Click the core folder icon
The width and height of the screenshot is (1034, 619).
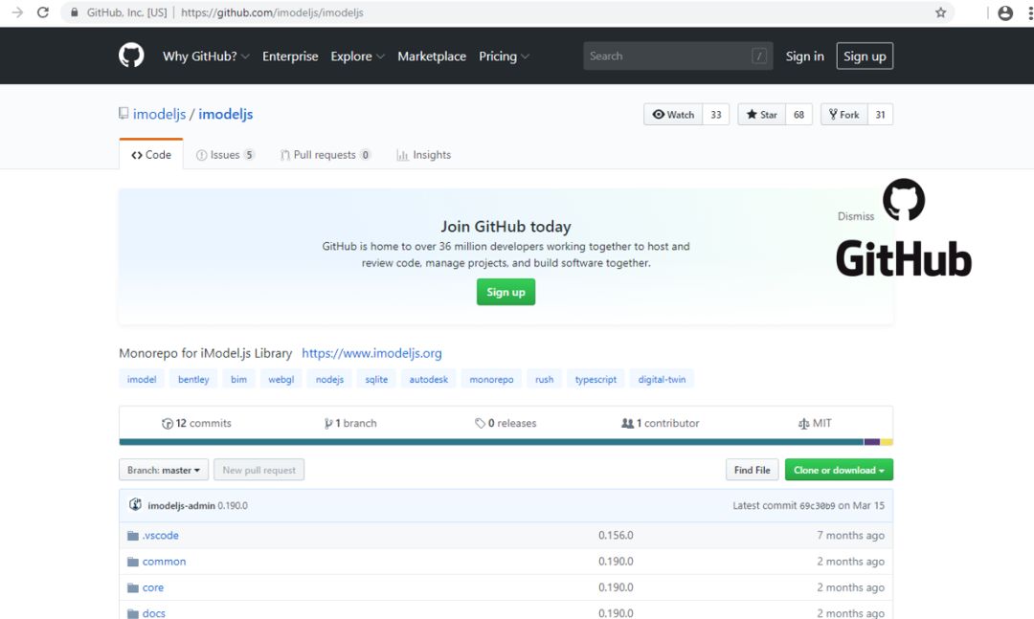pyautogui.click(x=132, y=587)
